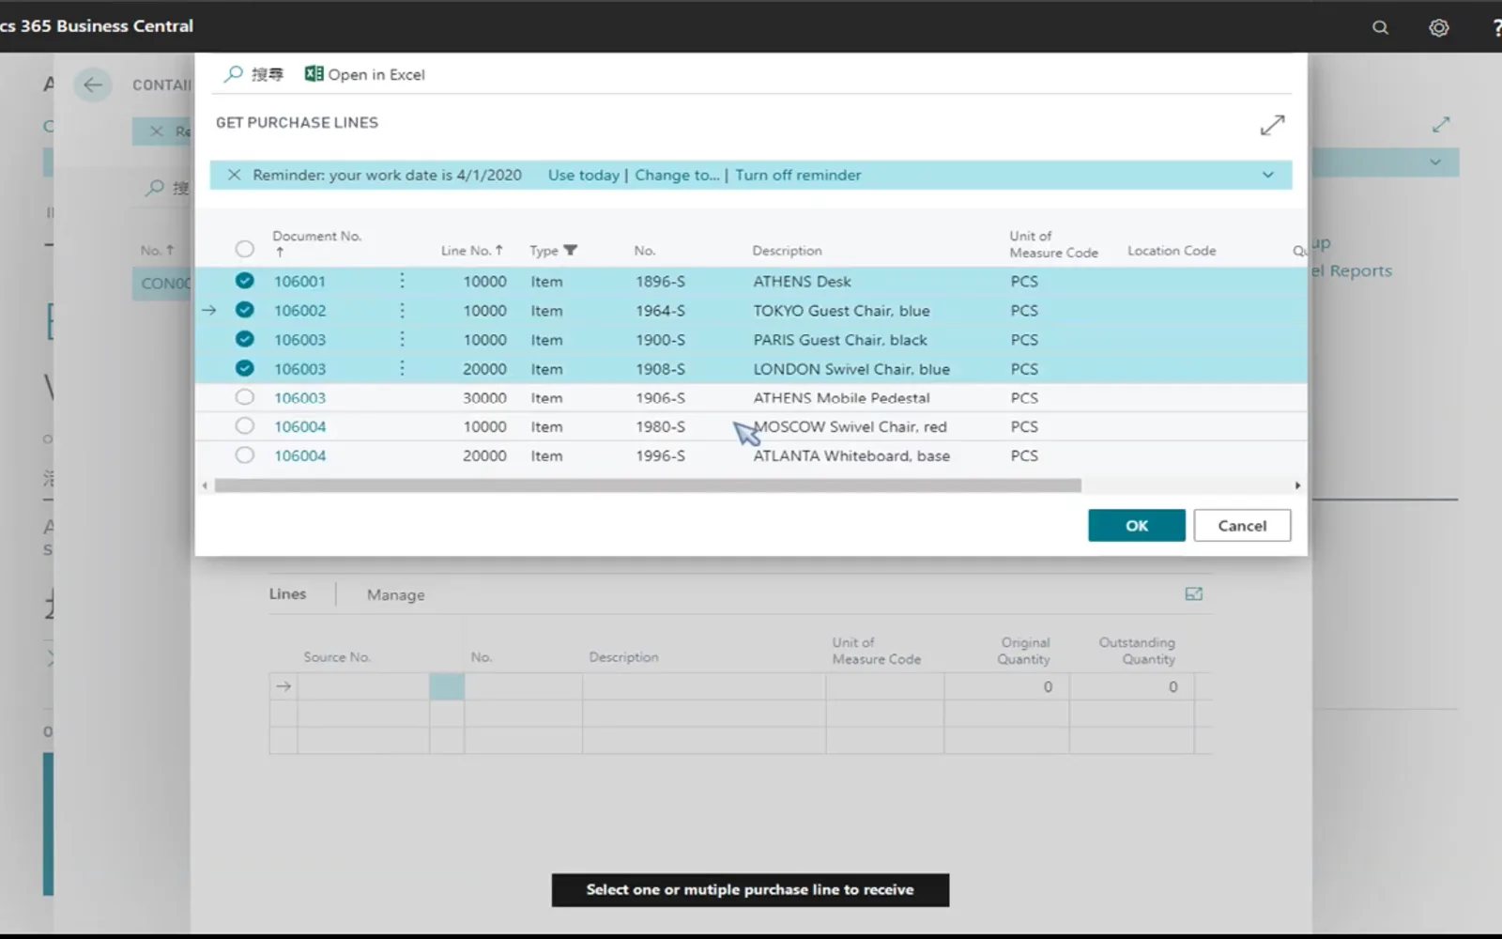Screen dimensions: 1502x939
Task: Open row options for 106002 line
Action: tap(402, 310)
